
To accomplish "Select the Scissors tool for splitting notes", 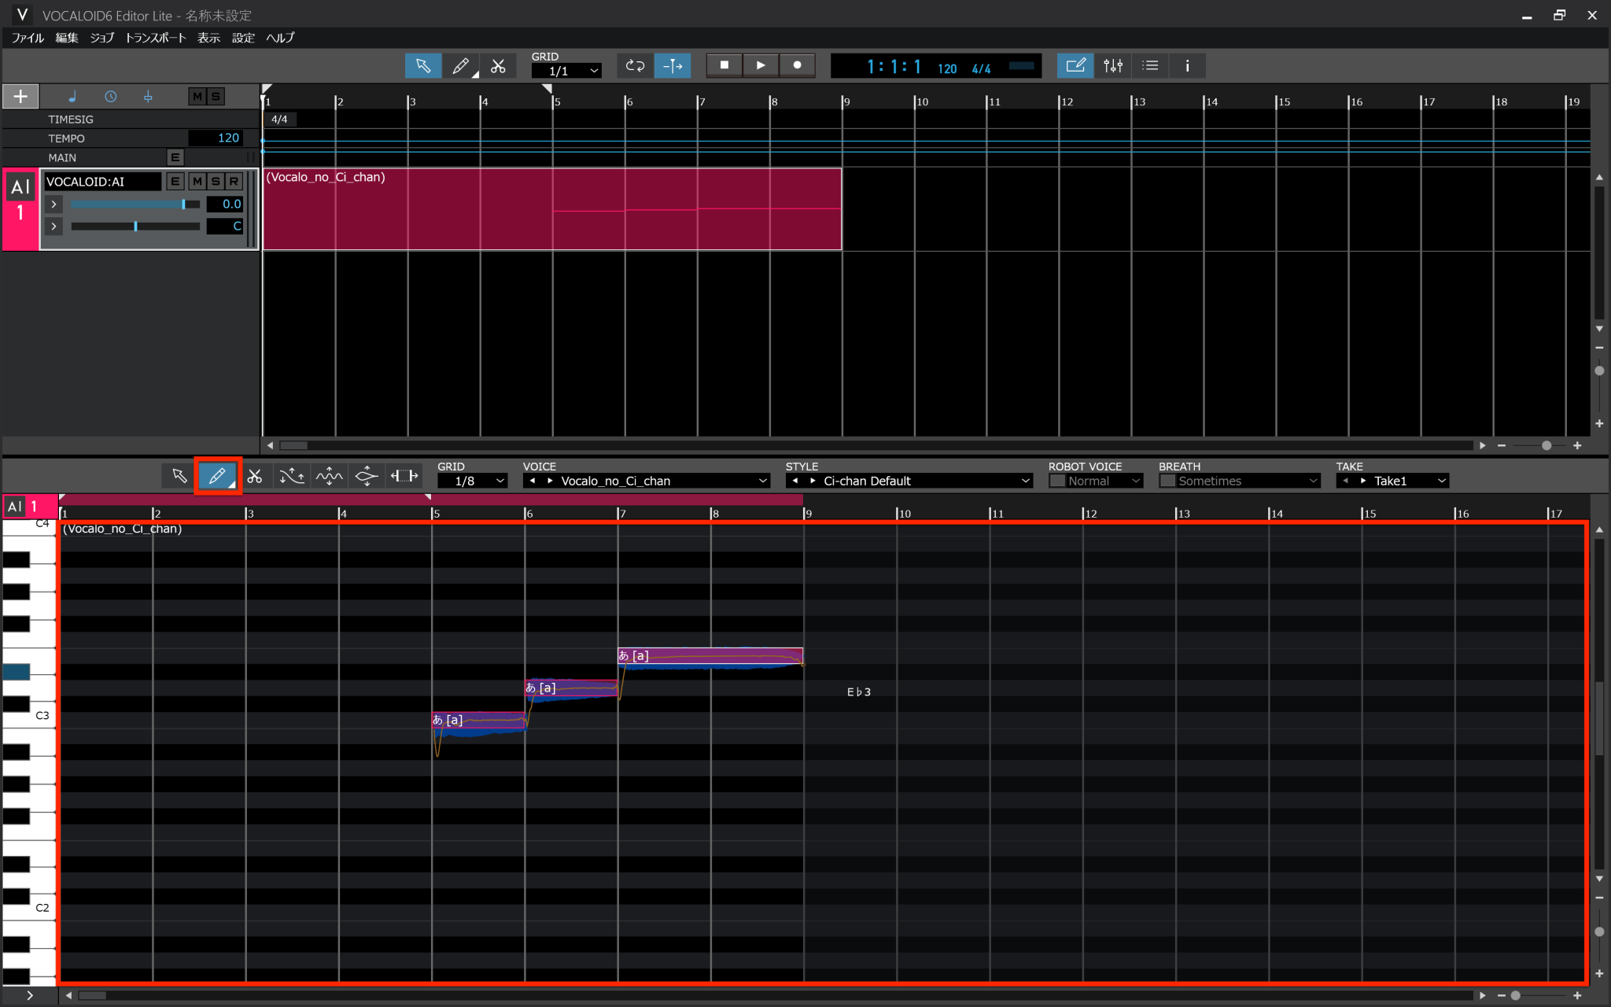I will click(255, 475).
